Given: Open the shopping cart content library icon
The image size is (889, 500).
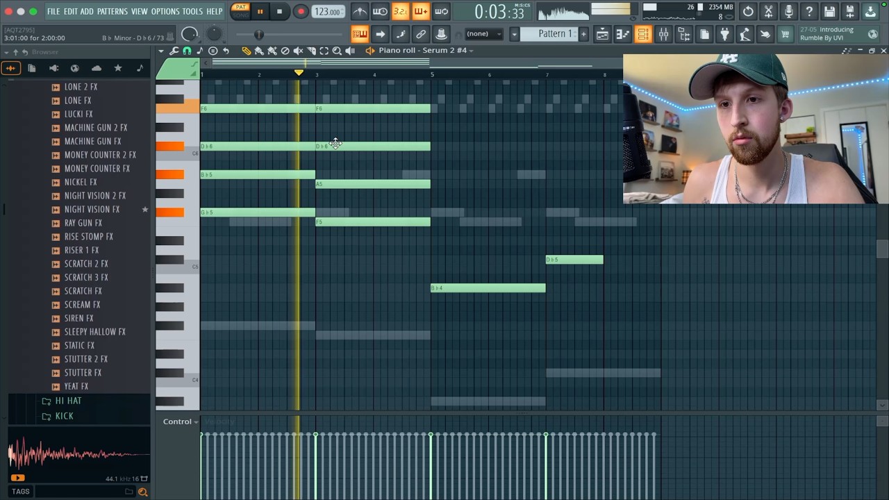Looking at the screenshot, I should (x=786, y=35).
